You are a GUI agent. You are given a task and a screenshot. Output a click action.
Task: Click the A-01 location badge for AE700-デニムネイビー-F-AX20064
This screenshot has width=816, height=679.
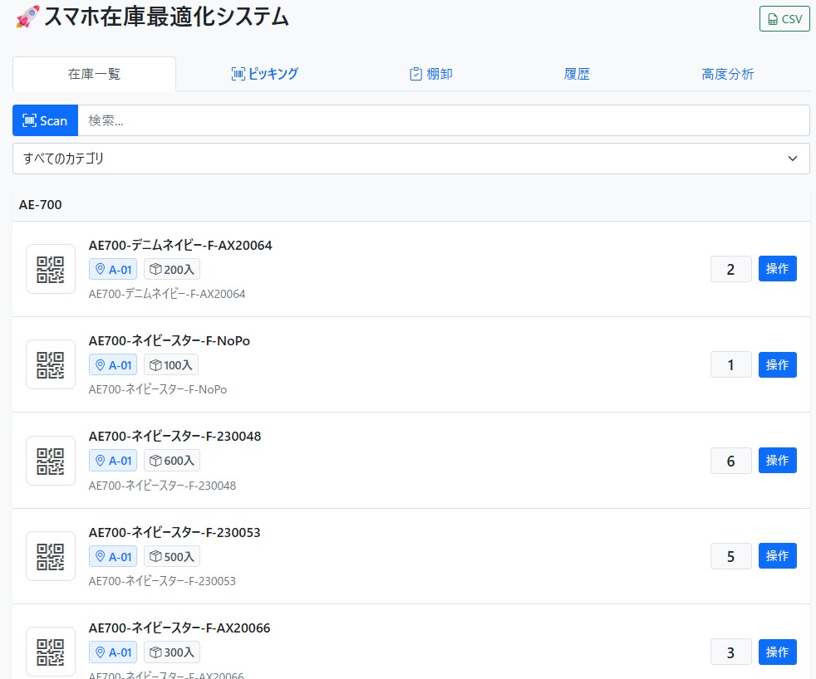coord(113,269)
